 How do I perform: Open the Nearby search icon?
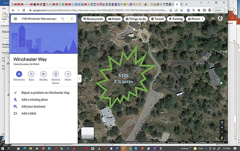(x=43, y=74)
